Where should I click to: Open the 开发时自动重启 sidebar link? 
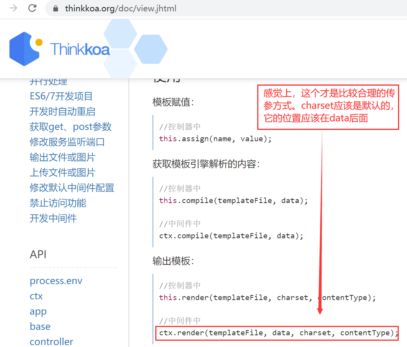(62, 111)
